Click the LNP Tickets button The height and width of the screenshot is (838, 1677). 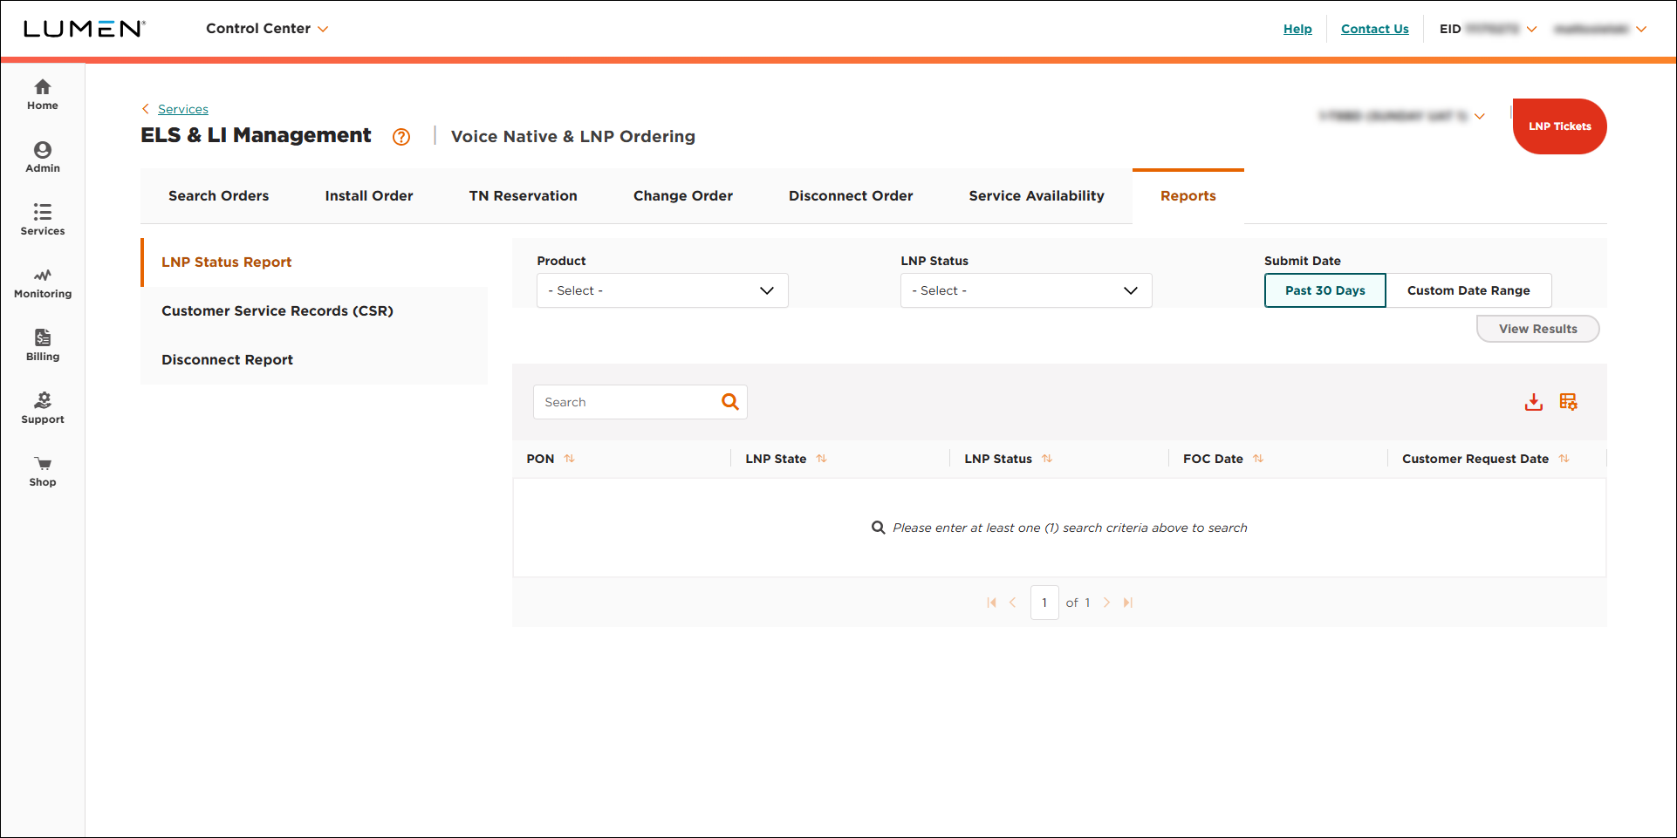(x=1560, y=126)
